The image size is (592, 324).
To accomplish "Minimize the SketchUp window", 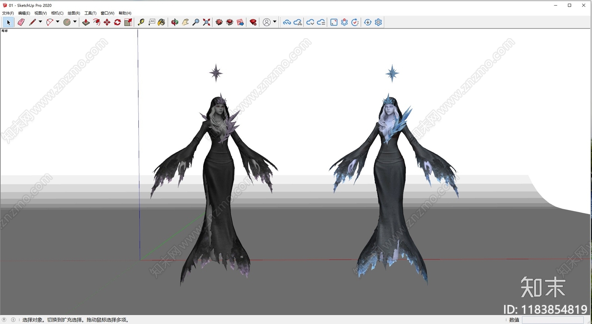I will 556,5.
